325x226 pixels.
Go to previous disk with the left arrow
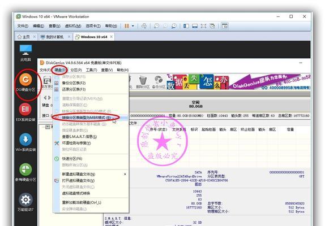click(x=45, y=97)
